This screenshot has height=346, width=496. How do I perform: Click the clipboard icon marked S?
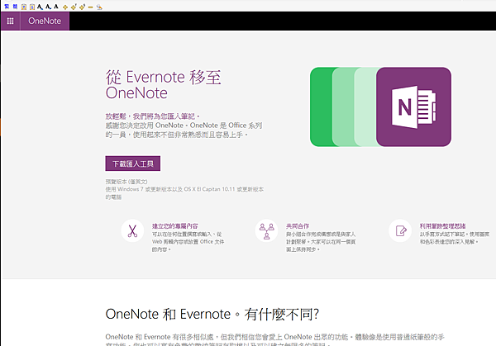pos(32,7)
